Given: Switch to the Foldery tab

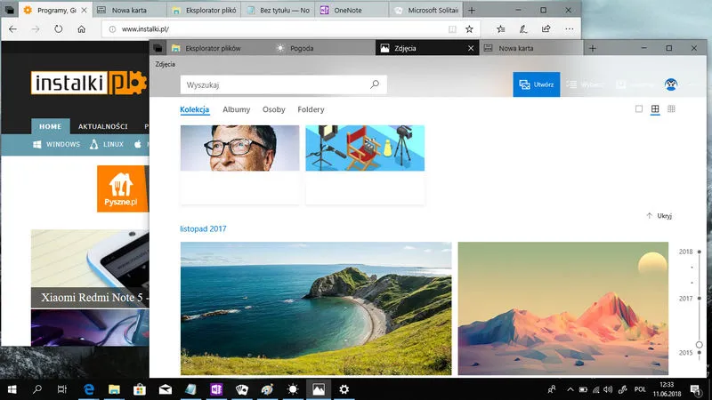Looking at the screenshot, I should (311, 109).
